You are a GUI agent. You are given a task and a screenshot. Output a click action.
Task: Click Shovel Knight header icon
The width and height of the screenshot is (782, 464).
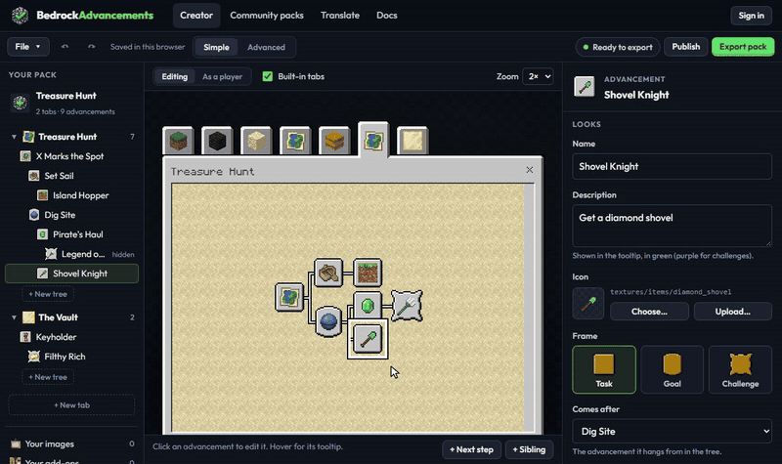(584, 87)
